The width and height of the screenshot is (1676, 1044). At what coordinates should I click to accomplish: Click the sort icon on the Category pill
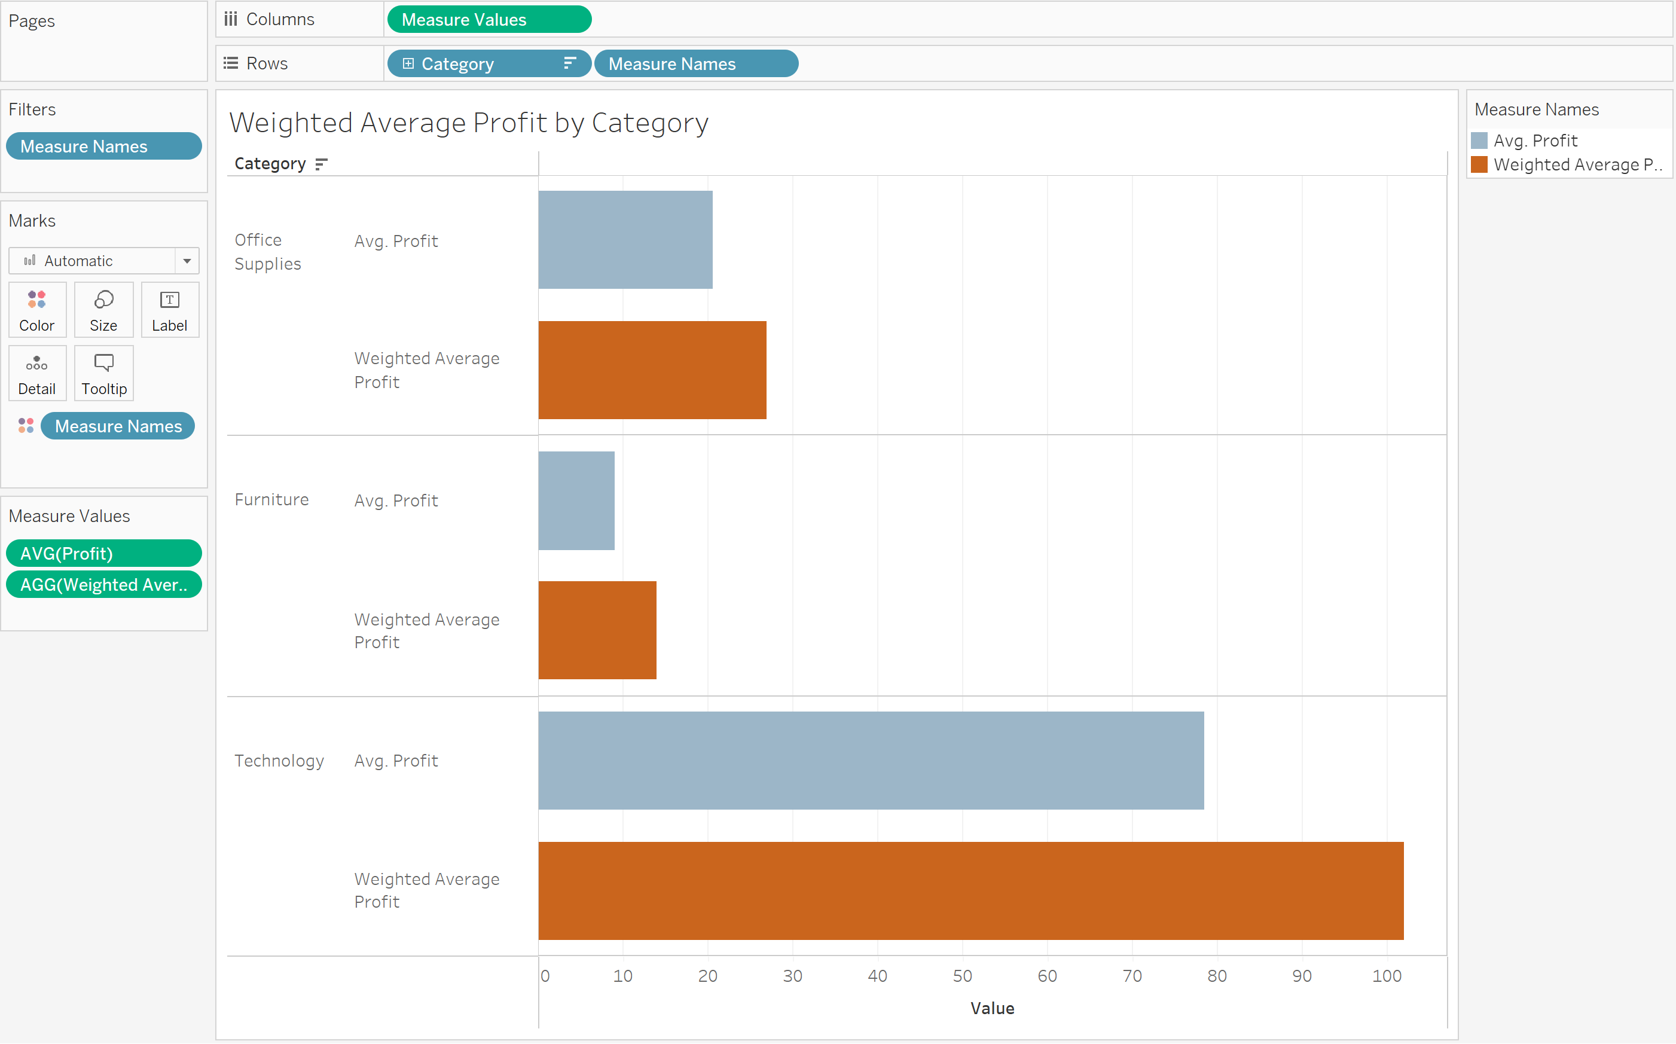click(x=569, y=63)
